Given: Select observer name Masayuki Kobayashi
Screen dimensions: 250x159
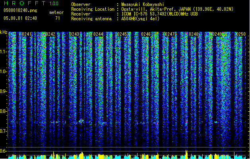Looking at the screenshot, I should (143, 4).
